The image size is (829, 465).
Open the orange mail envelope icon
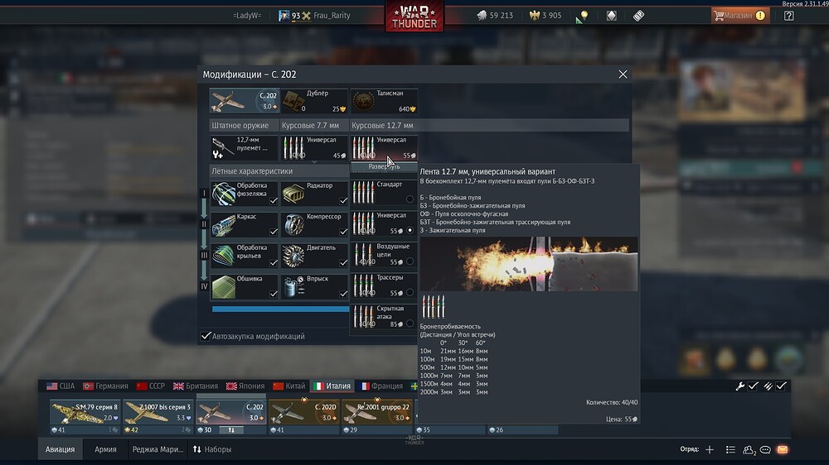783,450
